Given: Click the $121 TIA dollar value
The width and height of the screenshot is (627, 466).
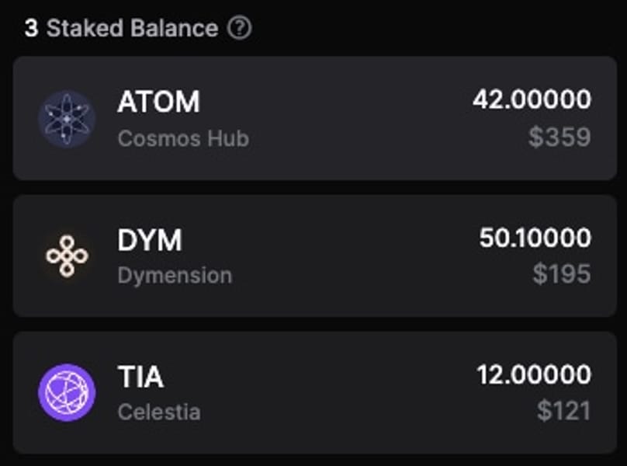Looking at the screenshot, I should (x=563, y=411).
